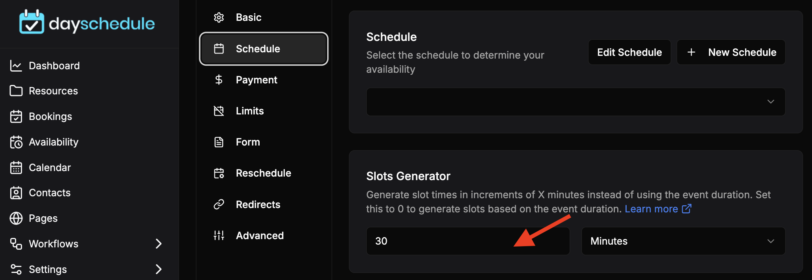Open the schedule selection dropdown

click(576, 102)
